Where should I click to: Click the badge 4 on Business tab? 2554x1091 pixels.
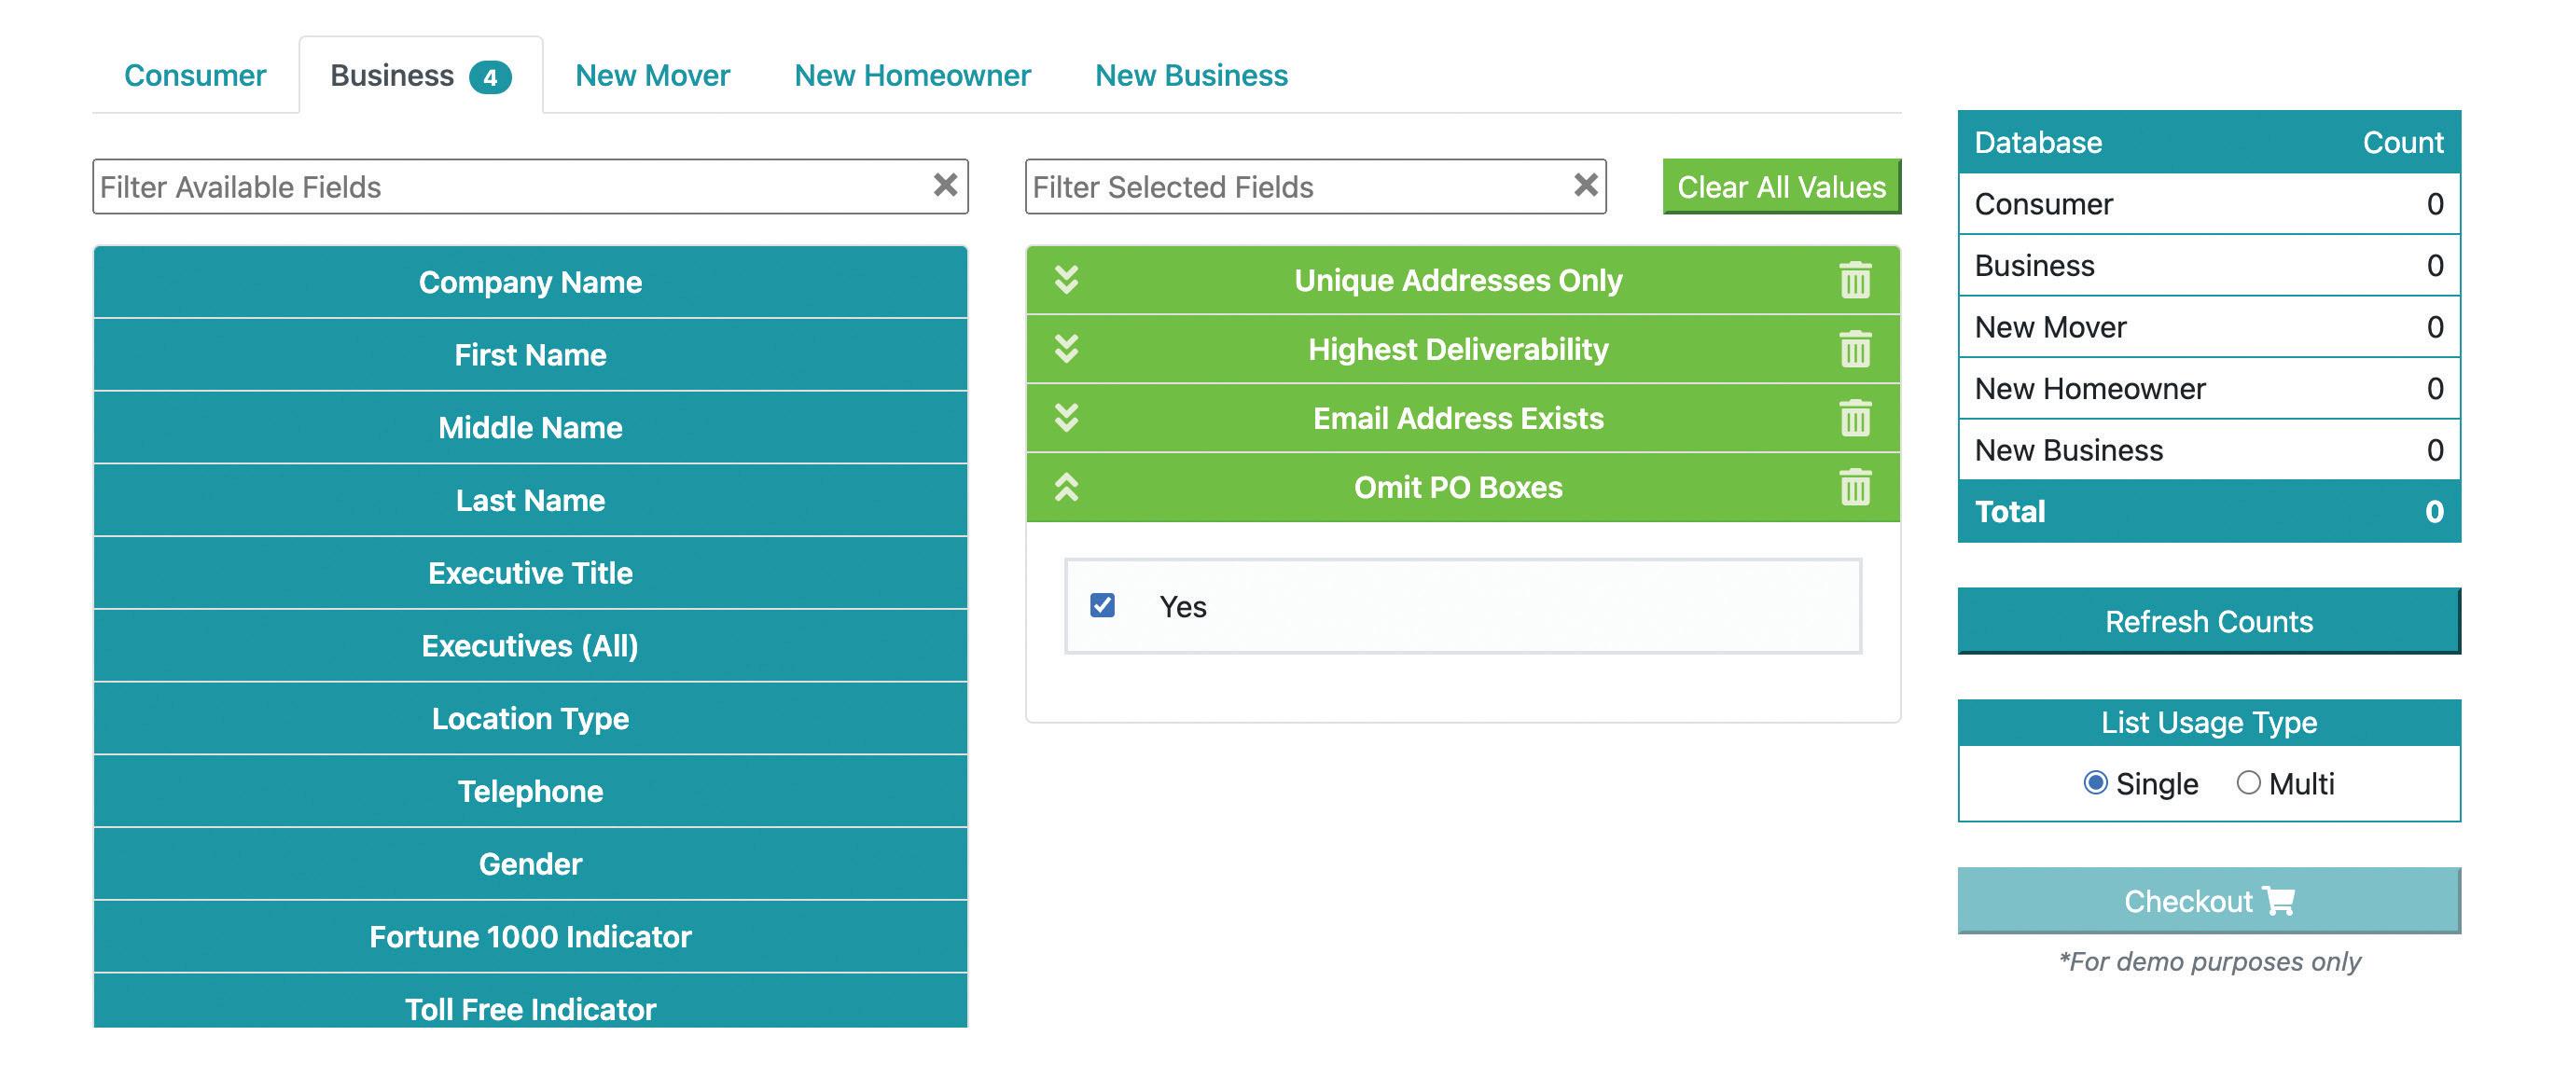tap(490, 77)
